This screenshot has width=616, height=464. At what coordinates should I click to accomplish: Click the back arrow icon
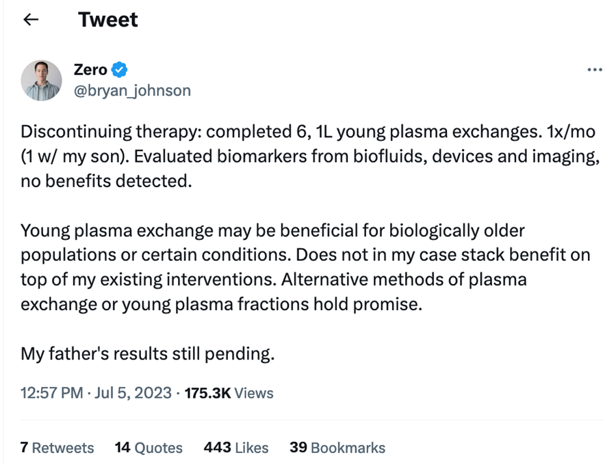pos(31,20)
